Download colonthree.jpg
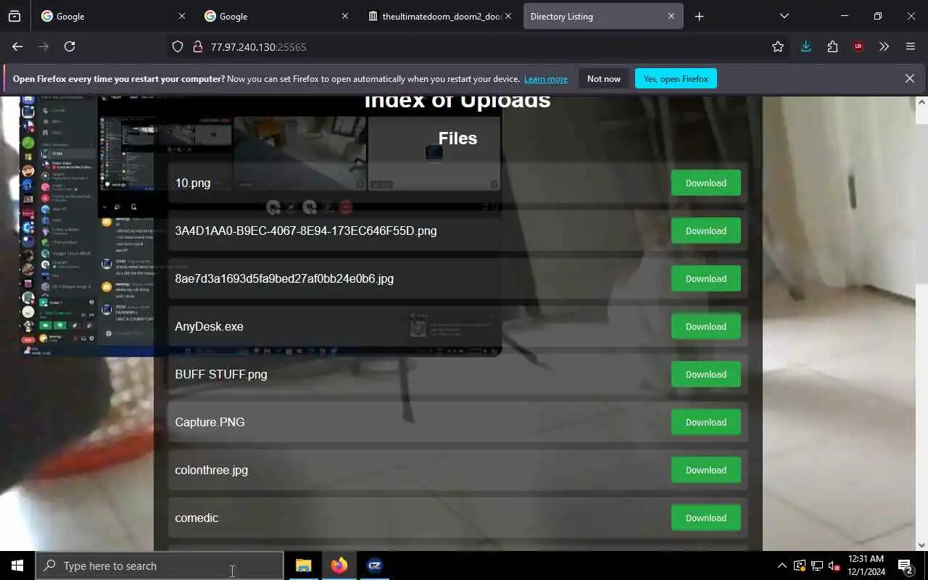 [705, 470]
